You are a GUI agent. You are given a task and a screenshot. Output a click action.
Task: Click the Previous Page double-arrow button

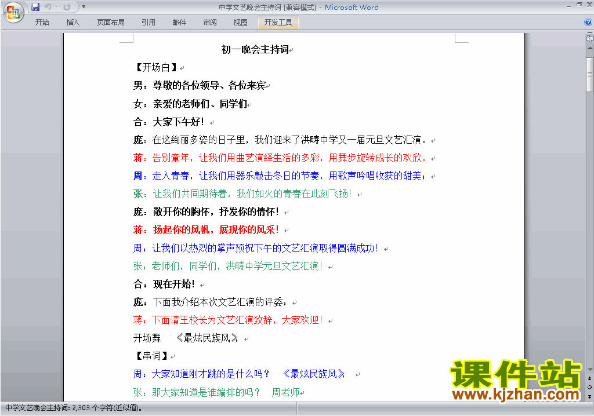[x=589, y=378]
